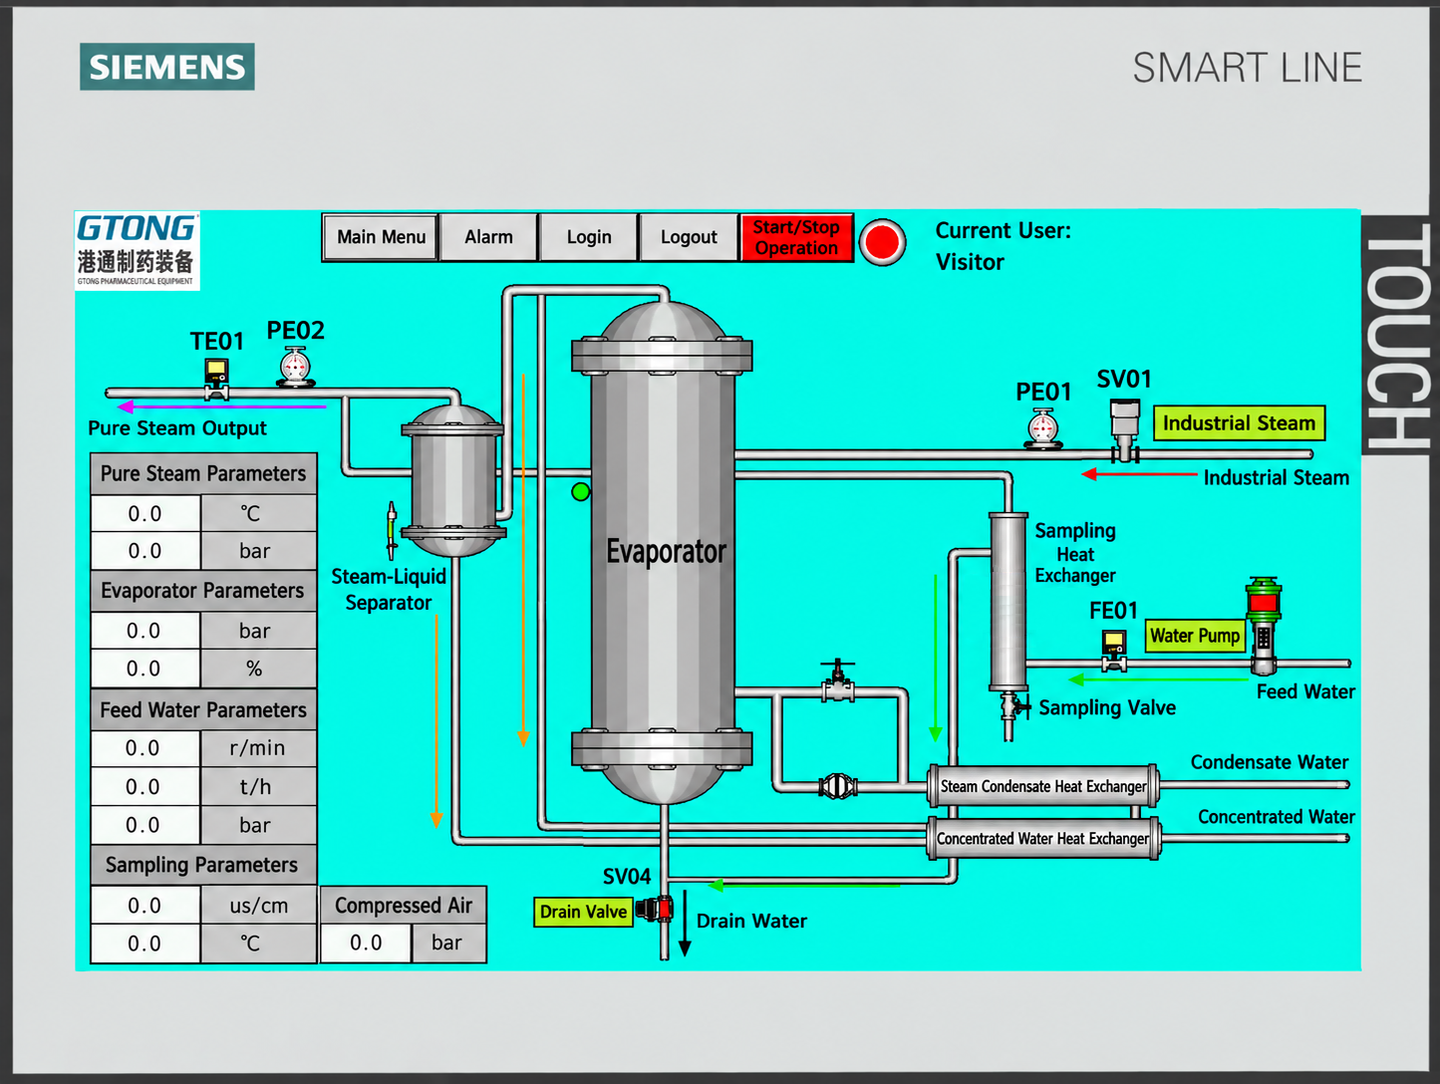Click the SV04 drain valve icon

[x=657, y=908]
